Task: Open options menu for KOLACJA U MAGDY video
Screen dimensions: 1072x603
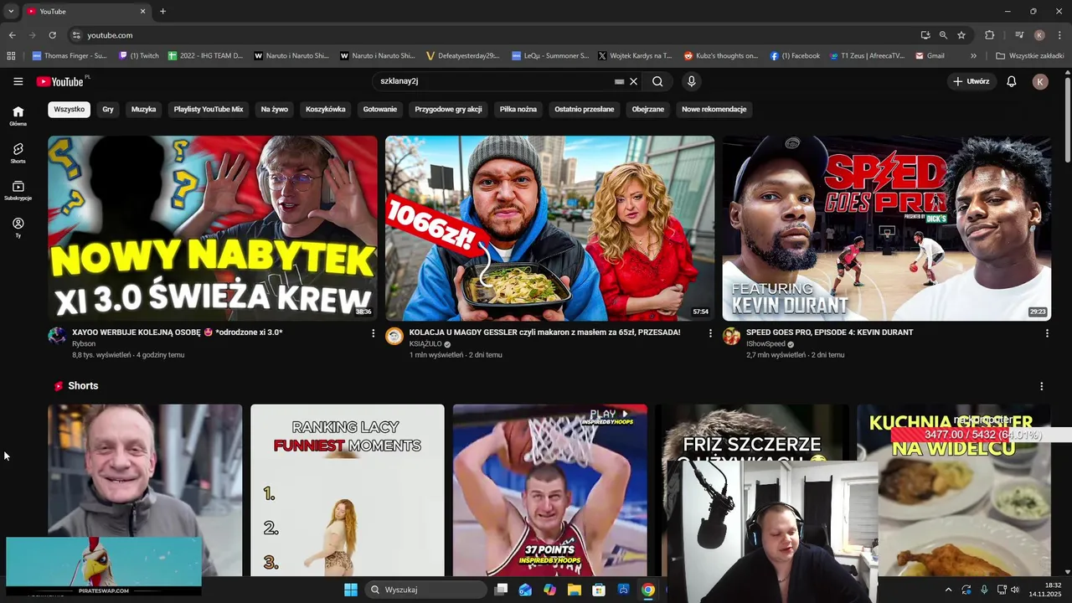Action: coord(710,333)
